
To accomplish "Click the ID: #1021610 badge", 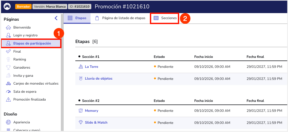I will point(80,7).
